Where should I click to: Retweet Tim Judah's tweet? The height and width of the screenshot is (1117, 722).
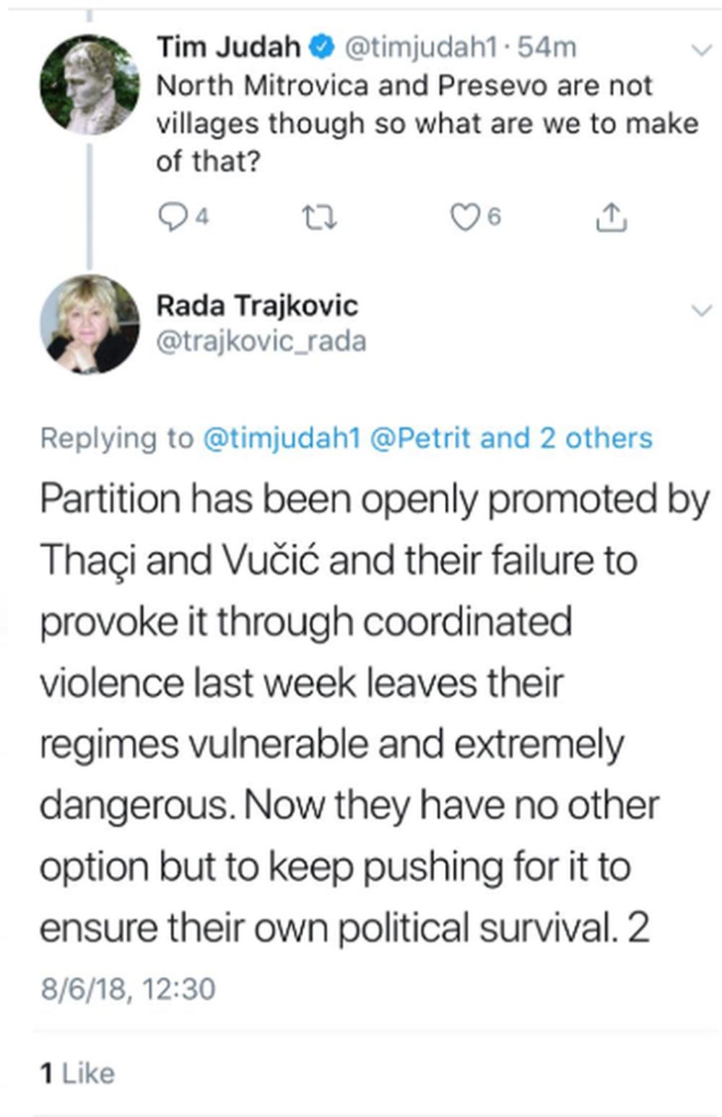point(318,217)
